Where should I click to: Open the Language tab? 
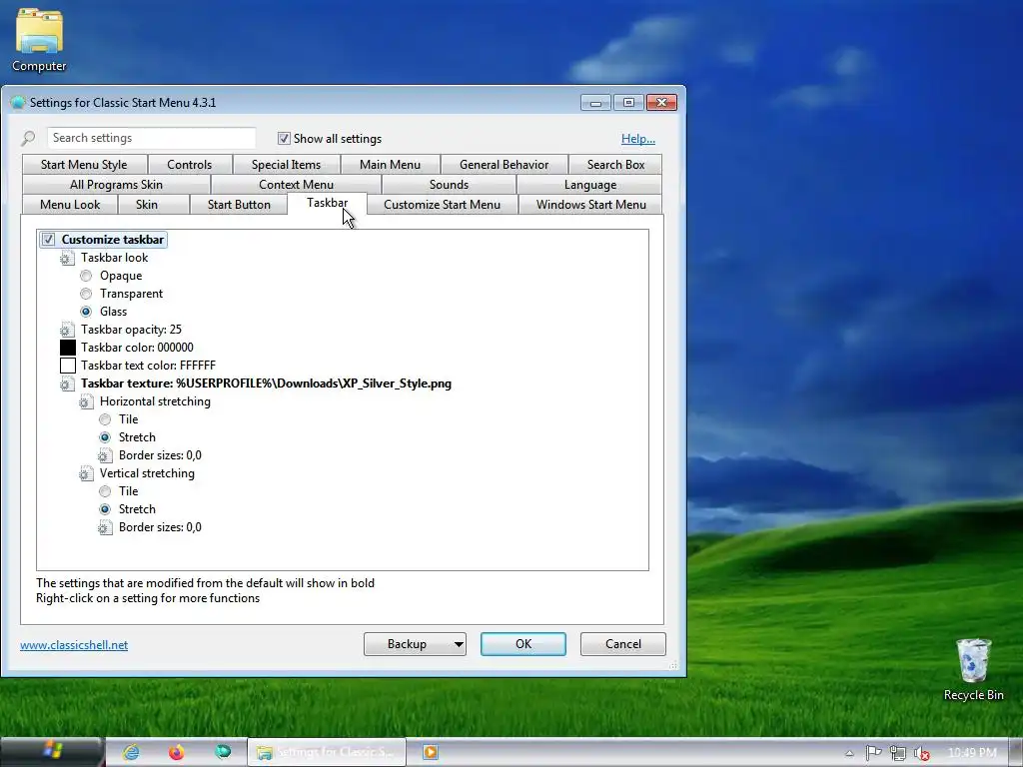click(x=589, y=185)
